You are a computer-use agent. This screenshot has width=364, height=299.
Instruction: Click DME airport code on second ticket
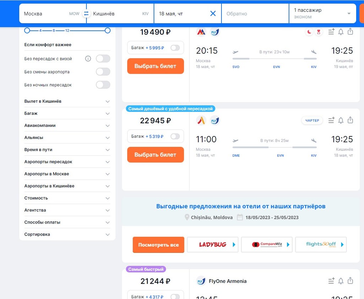[236, 155]
